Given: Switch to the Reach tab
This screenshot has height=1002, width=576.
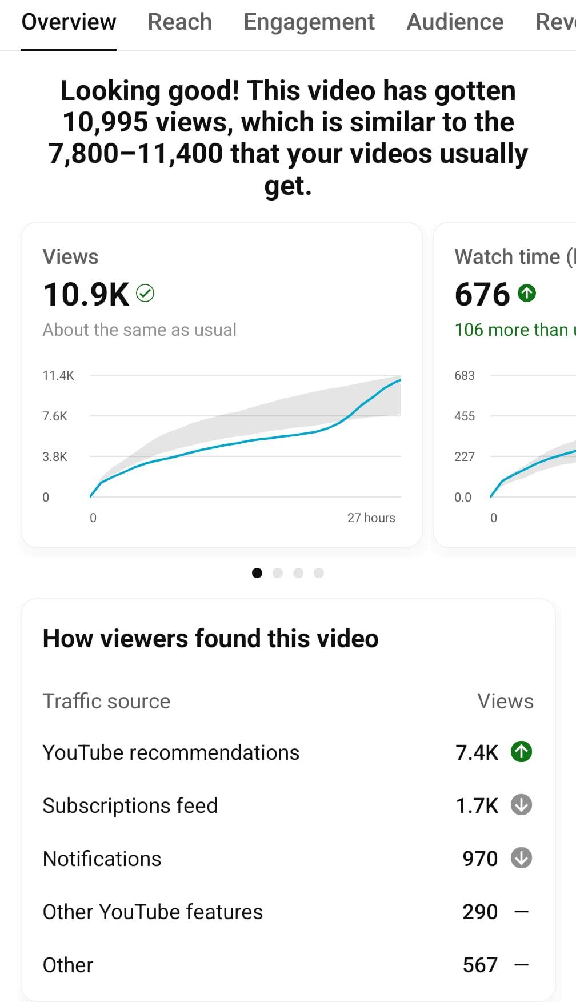Looking at the screenshot, I should click(x=179, y=22).
